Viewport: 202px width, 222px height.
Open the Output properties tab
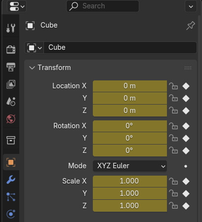click(x=11, y=67)
